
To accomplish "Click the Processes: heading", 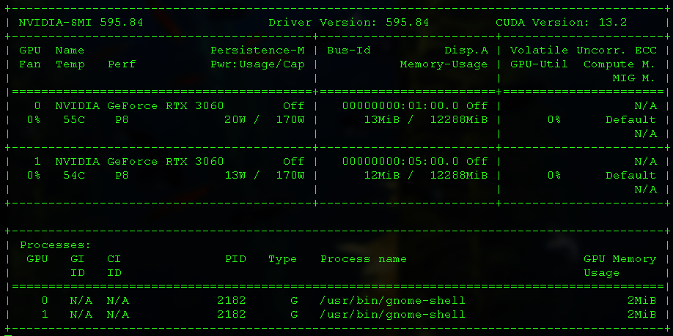I will (56, 245).
